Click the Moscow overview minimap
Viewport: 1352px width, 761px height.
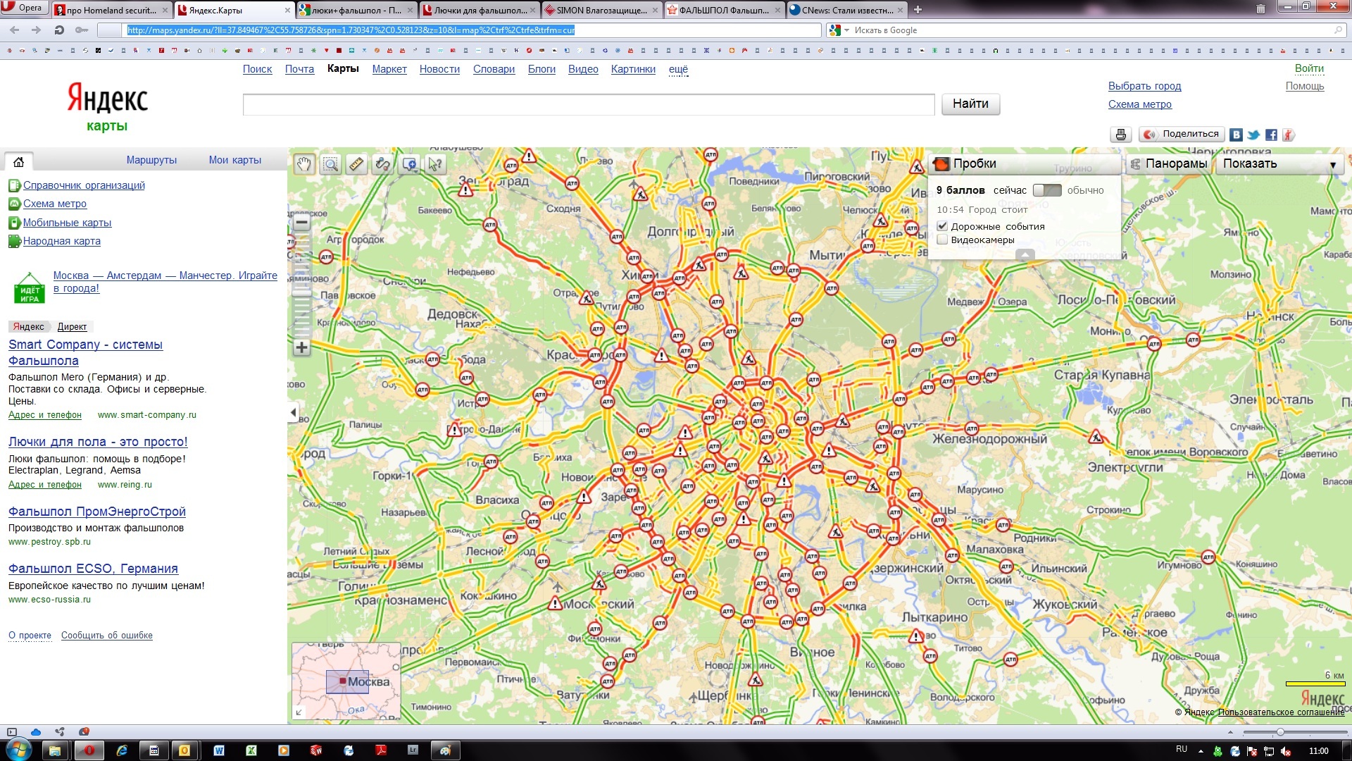tap(346, 681)
